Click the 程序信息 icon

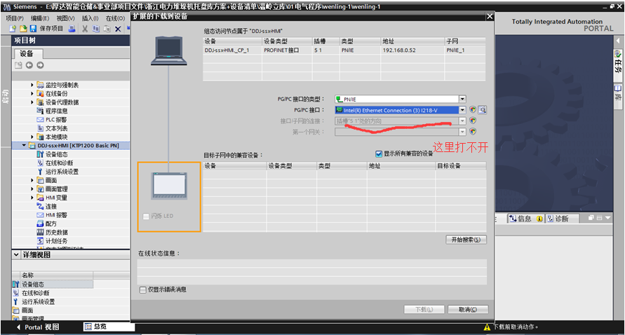click(40, 111)
